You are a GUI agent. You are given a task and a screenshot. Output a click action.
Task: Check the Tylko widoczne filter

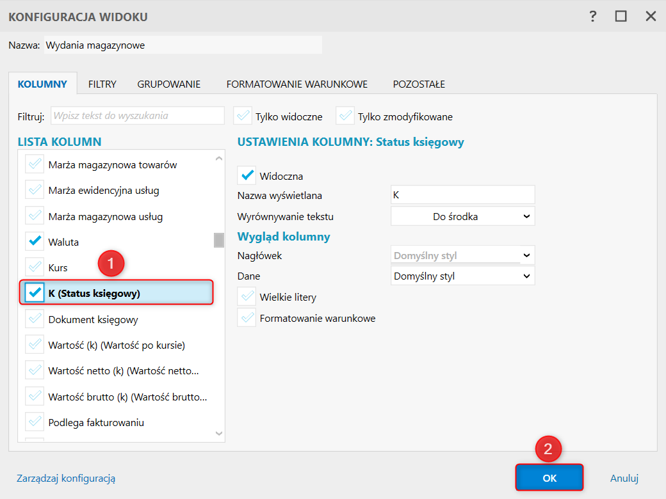(x=242, y=116)
